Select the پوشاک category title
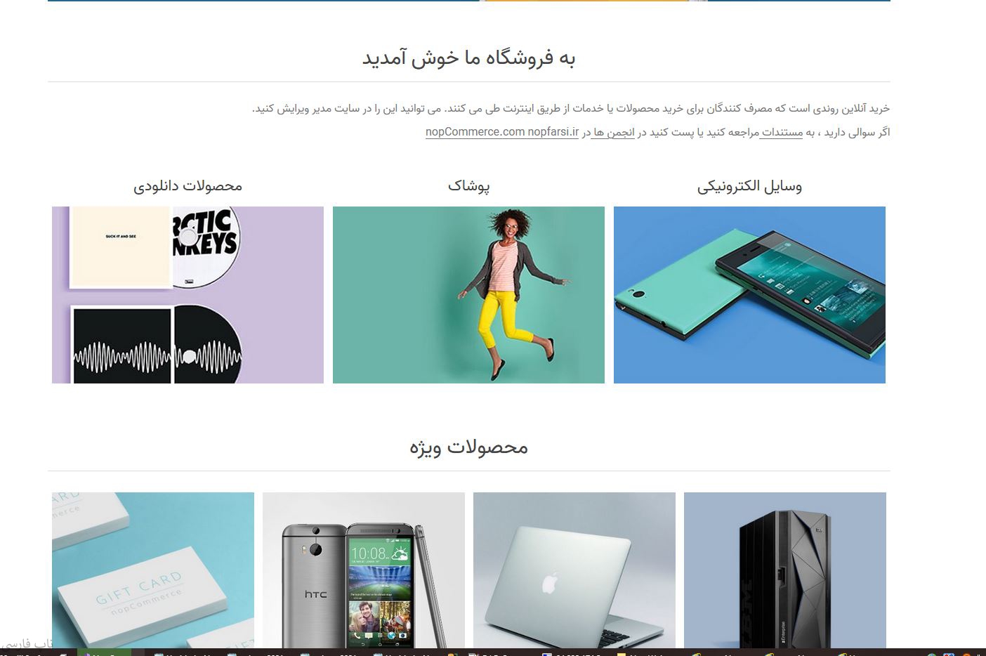Screen dimensions: 986x656 [468, 186]
